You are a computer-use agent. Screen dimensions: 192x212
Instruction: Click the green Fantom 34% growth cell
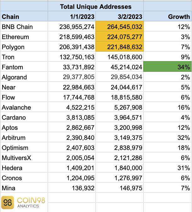tap(167, 67)
